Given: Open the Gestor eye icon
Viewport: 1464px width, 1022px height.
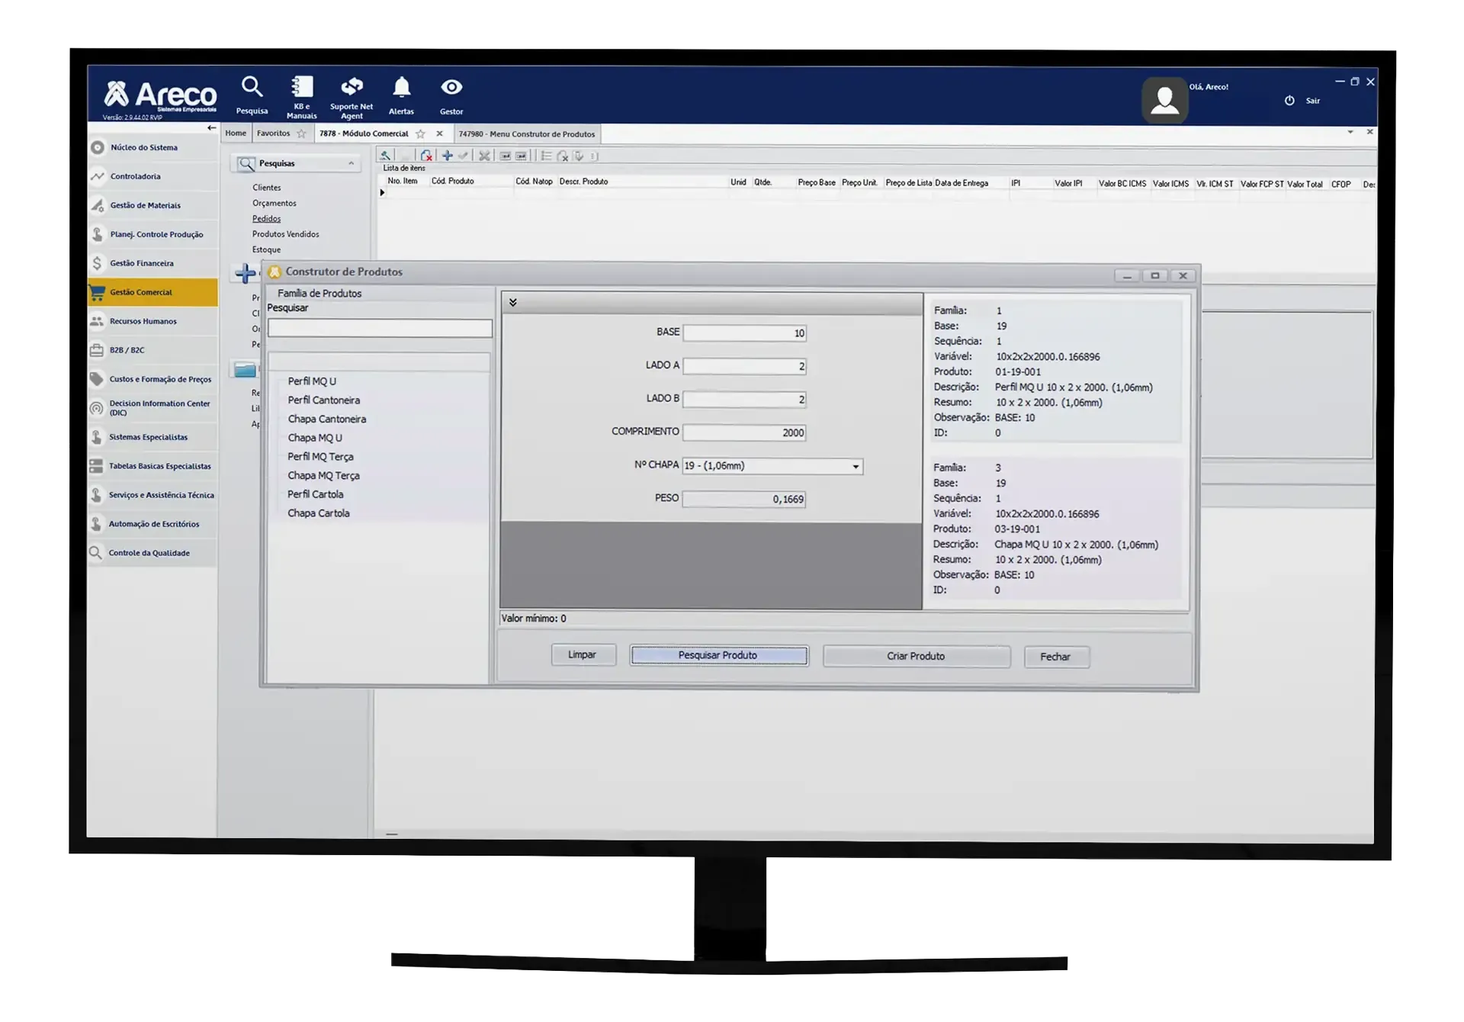Looking at the screenshot, I should [451, 87].
